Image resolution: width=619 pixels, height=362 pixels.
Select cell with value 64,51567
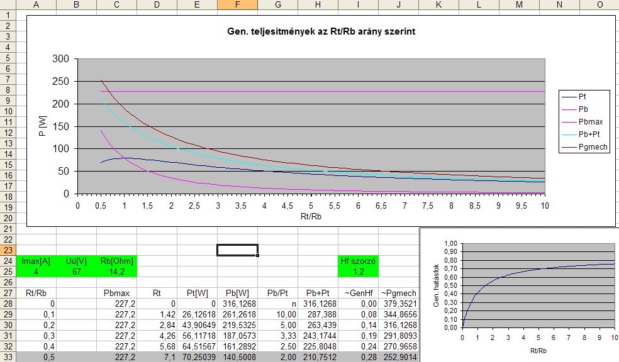pyautogui.click(x=197, y=346)
